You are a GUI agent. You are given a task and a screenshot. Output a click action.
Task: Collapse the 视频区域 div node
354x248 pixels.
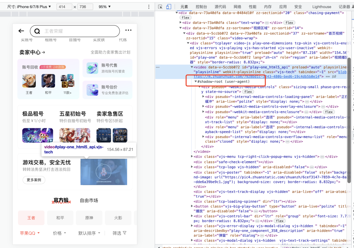click(180, 28)
